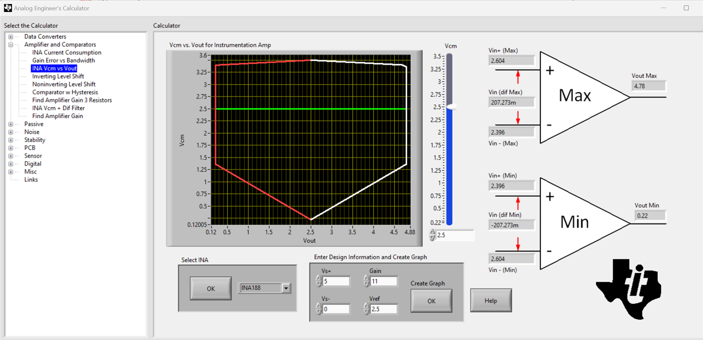This screenshot has width=703, height=340.
Task: Click the Vin (dif Max) value field
Action: 511,102
